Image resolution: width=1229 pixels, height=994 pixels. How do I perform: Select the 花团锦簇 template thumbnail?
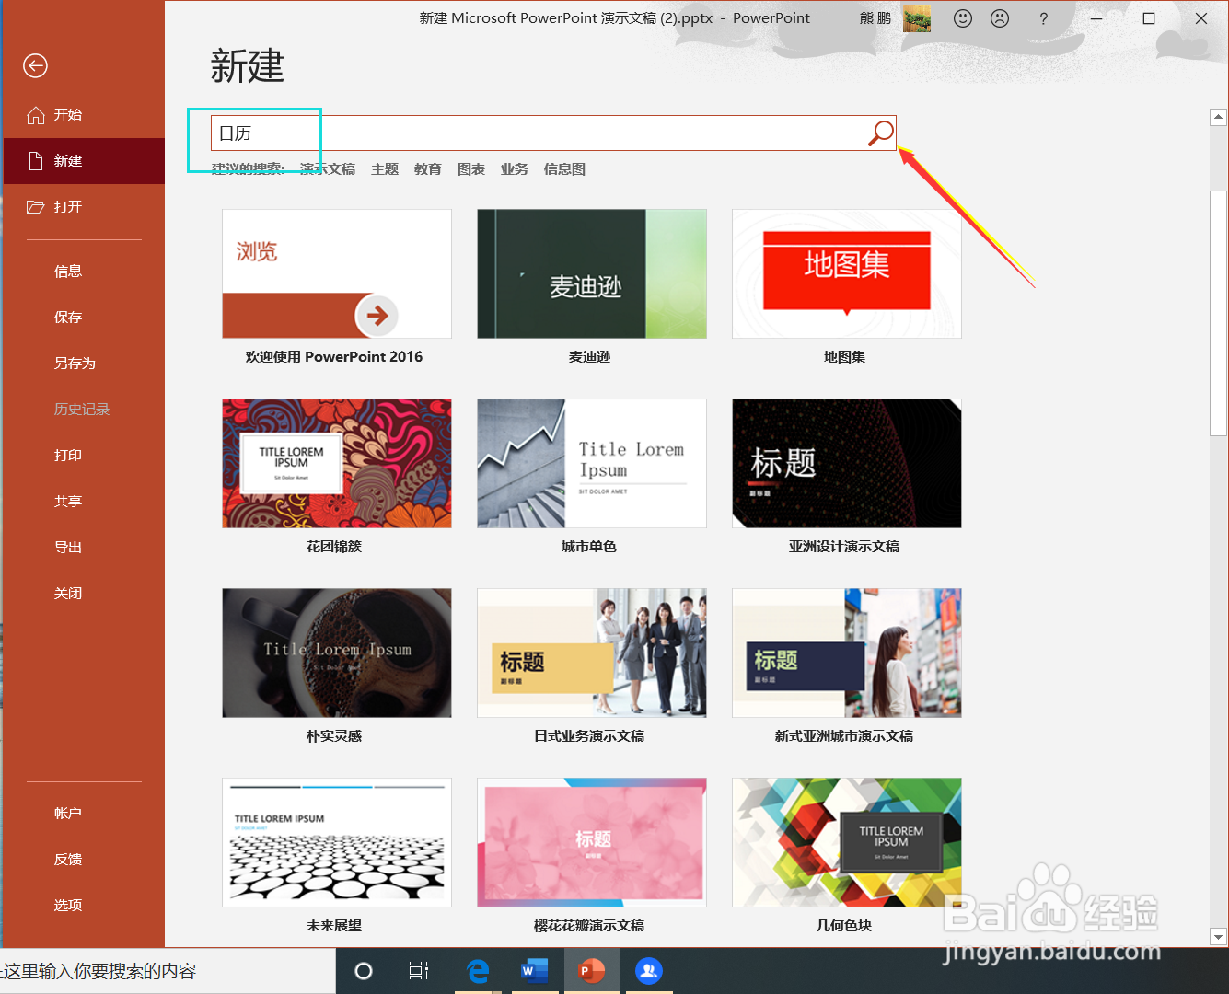point(337,463)
